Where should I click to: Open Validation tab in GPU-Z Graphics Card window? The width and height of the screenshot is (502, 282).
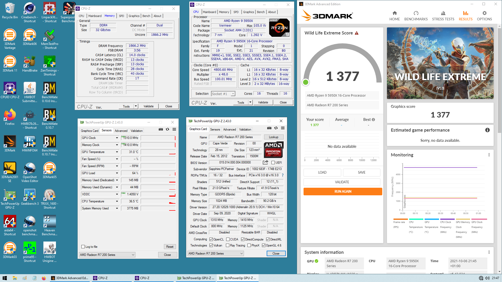pos(245,130)
